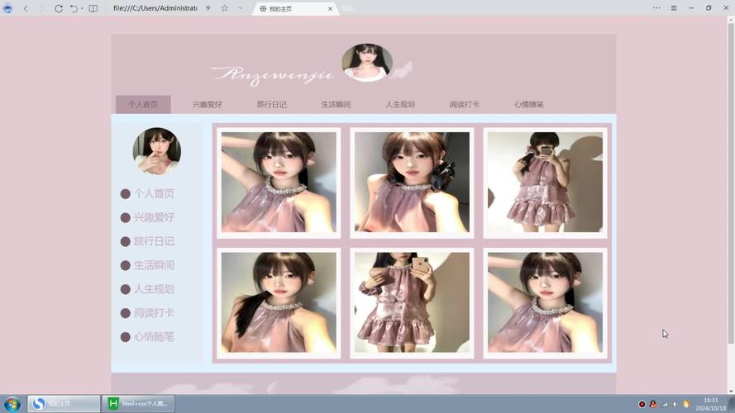Expand the address bar dropdown chevron
The image size is (735, 413).
click(x=241, y=8)
